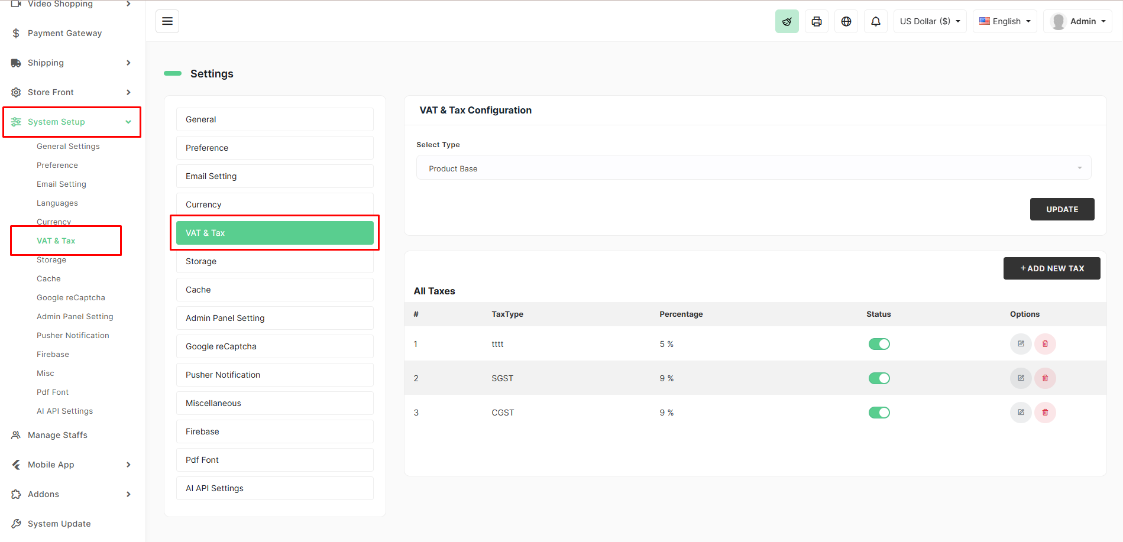
Task: Click edit icon for tttt tax
Action: click(1020, 344)
